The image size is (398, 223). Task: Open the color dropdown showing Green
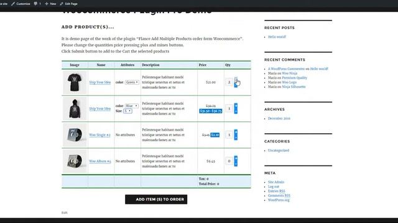click(x=132, y=82)
